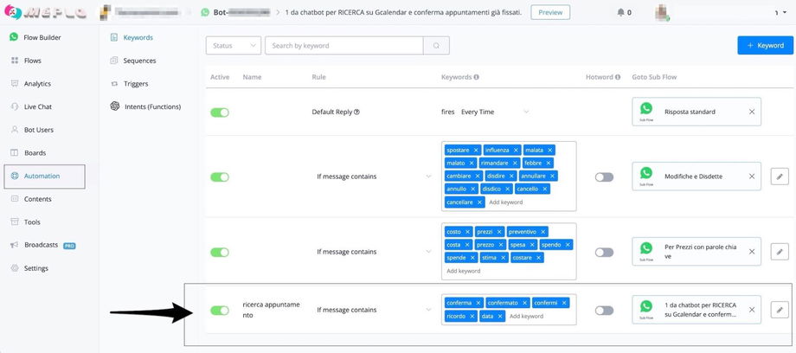Disable the ricerca appuntamento keyword rule
This screenshot has width=796, height=353.
tap(220, 311)
